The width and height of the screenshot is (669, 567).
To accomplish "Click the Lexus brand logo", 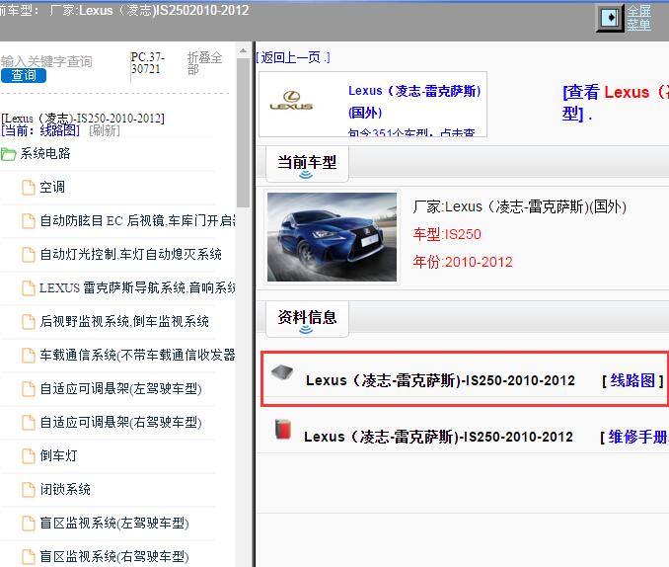I will coord(291,101).
